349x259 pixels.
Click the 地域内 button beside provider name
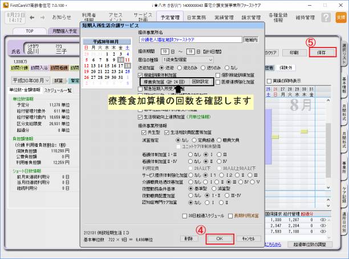point(251,41)
